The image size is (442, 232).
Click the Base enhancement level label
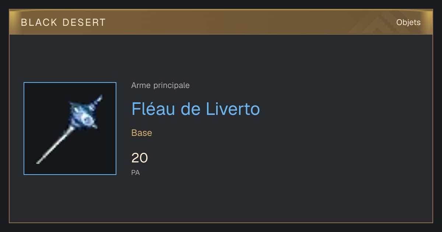coord(142,133)
